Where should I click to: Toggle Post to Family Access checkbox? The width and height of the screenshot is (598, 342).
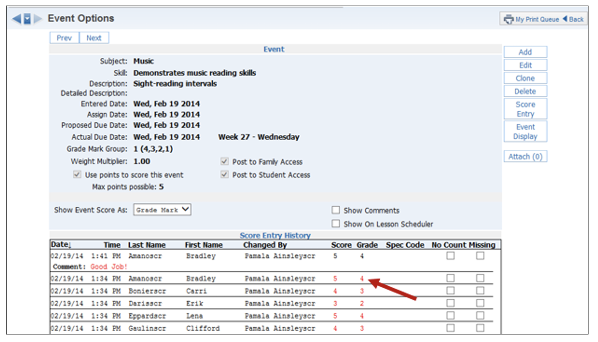(x=224, y=161)
